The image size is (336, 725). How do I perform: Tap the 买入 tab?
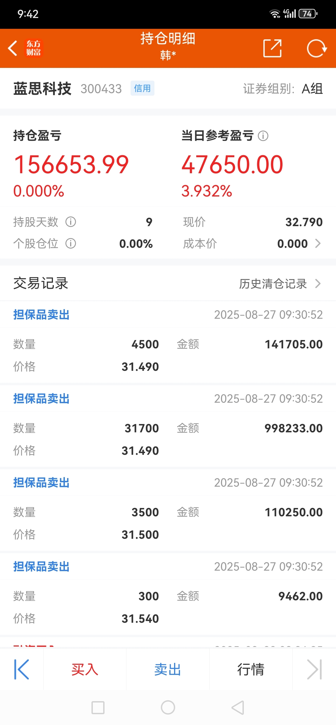click(85, 669)
